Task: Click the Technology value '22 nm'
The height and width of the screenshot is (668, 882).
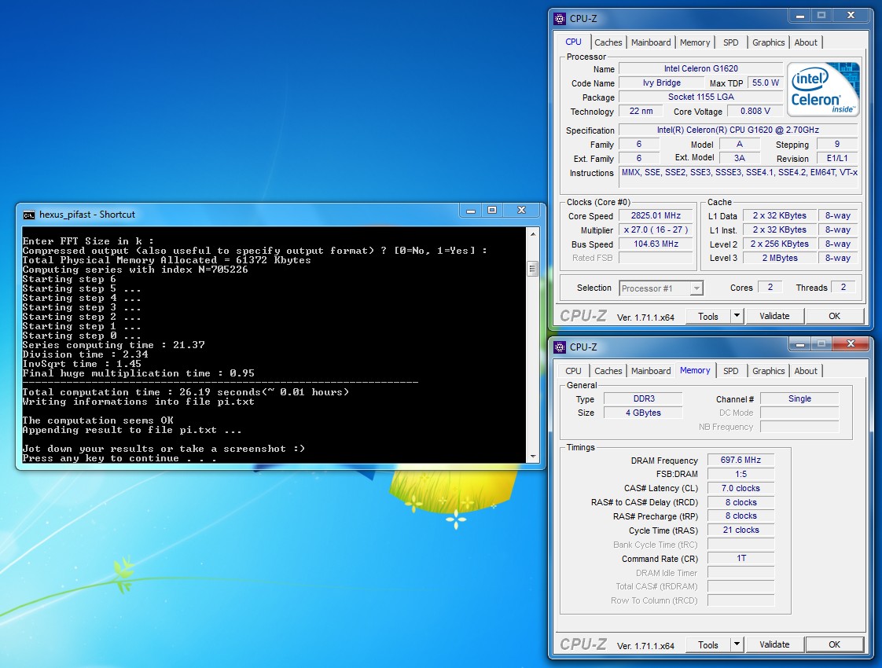Action: (x=641, y=112)
